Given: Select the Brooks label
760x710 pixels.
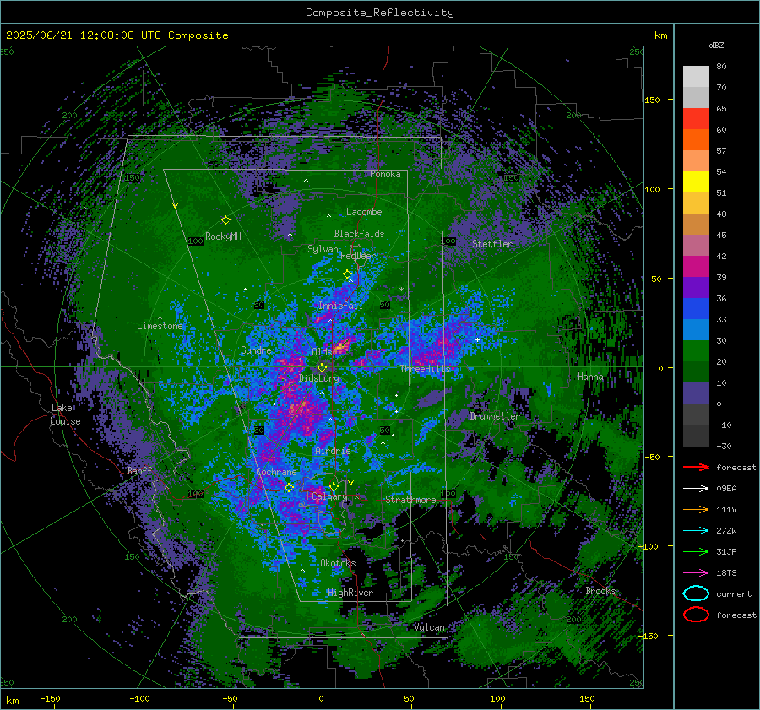Looking at the screenshot, I should [x=600, y=591].
